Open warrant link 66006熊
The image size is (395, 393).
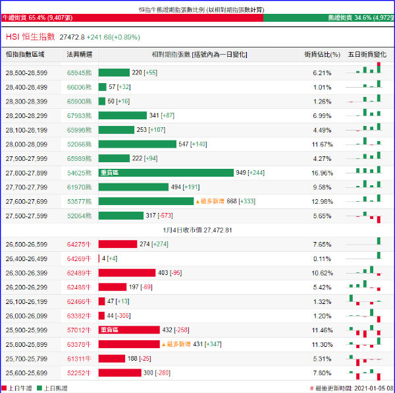79,87
